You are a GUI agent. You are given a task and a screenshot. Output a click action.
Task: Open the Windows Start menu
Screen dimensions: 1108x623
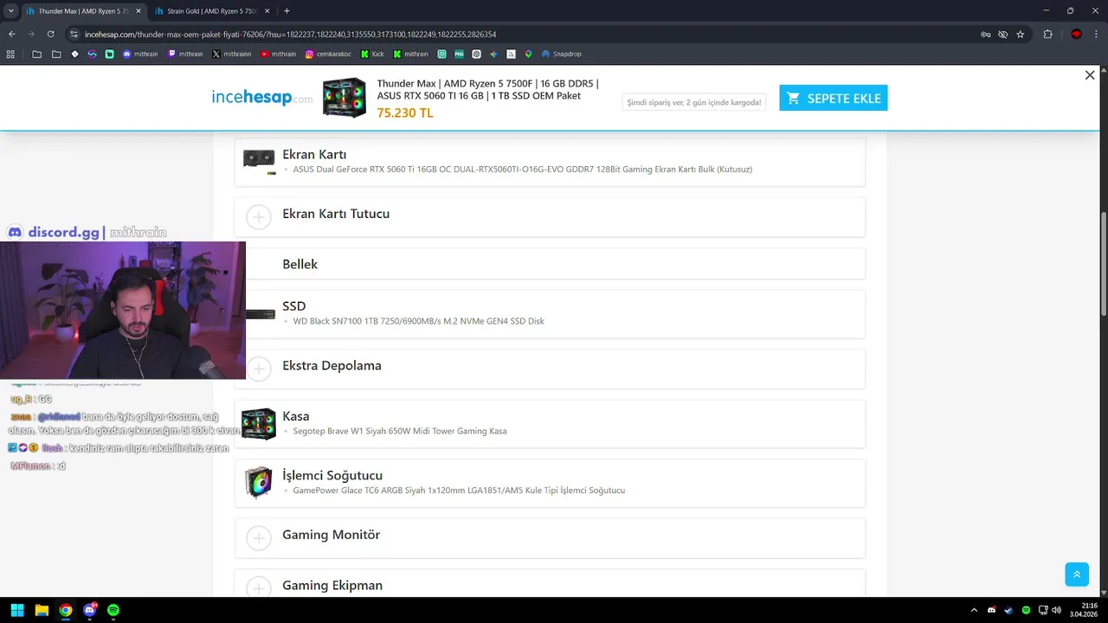17,610
